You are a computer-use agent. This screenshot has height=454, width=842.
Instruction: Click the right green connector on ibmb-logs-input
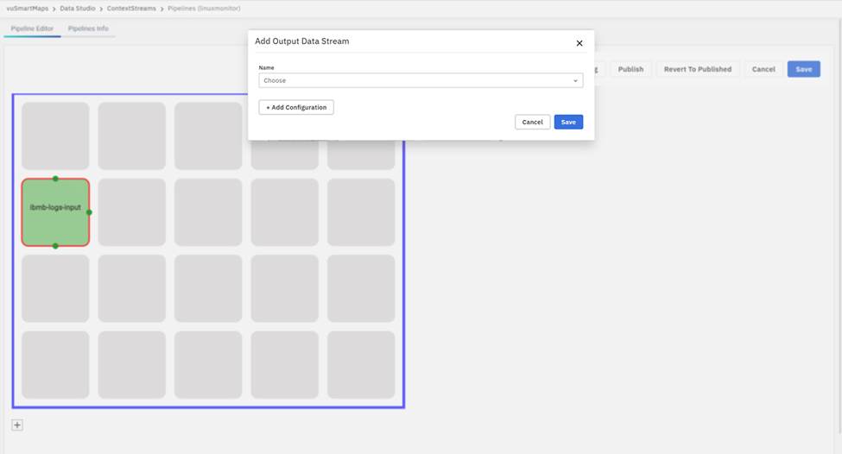tap(89, 212)
